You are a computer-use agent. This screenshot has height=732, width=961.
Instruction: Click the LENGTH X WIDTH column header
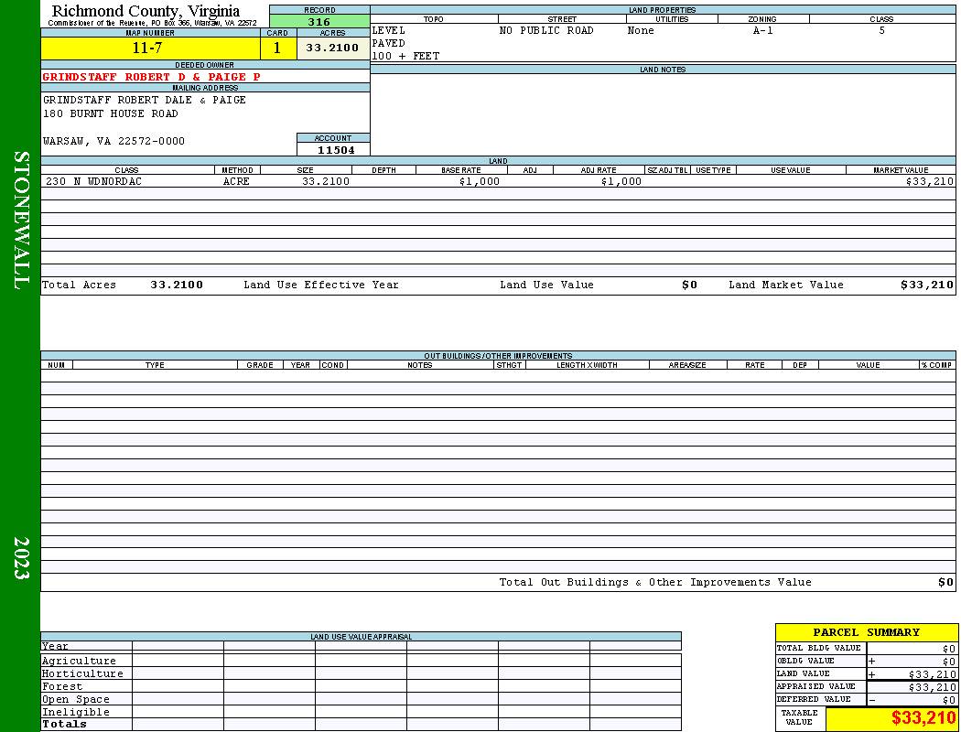(588, 365)
